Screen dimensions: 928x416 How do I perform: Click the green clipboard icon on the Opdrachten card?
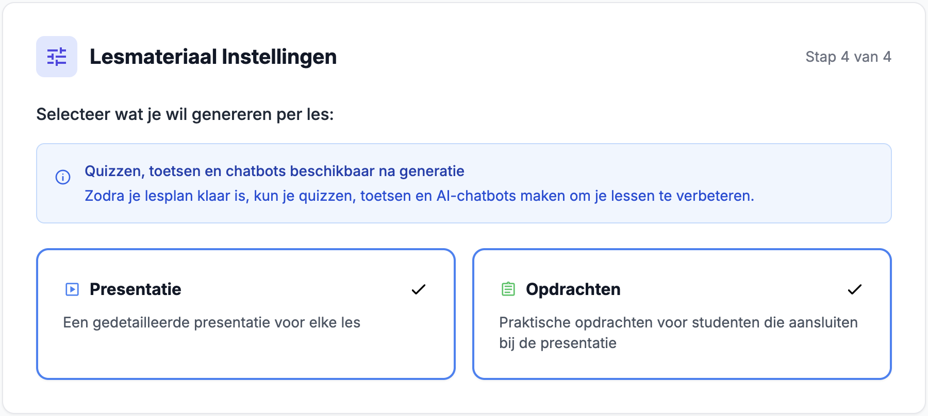click(508, 289)
